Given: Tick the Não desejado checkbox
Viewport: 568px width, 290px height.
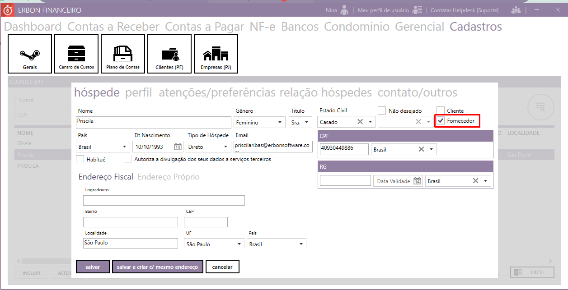Looking at the screenshot, I should pyautogui.click(x=382, y=110).
